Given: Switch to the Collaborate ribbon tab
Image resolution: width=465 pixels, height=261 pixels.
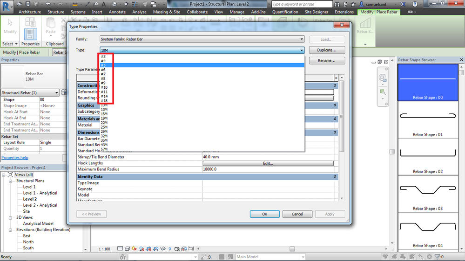Looking at the screenshot, I should pyautogui.click(x=197, y=12).
